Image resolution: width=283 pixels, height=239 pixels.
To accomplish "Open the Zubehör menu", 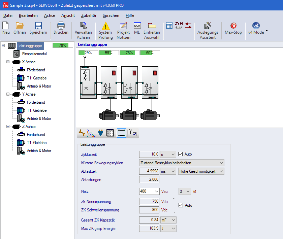I will tap(89, 15).
